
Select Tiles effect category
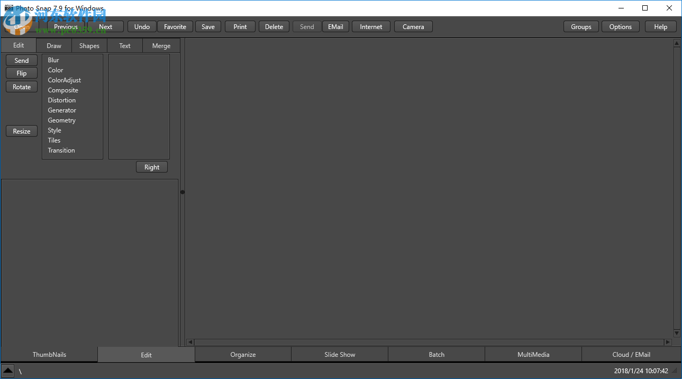54,140
